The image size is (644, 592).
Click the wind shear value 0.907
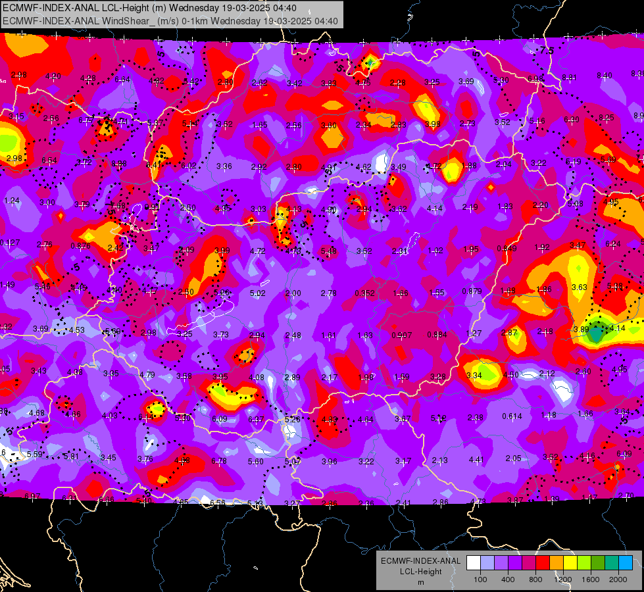click(401, 335)
